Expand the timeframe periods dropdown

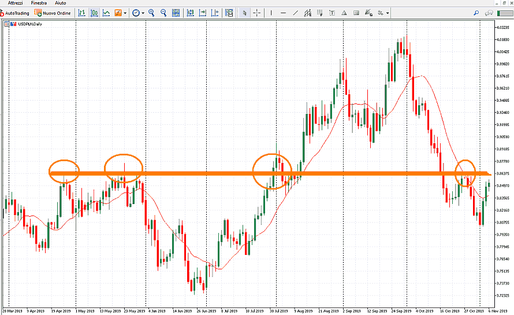[x=143, y=12]
